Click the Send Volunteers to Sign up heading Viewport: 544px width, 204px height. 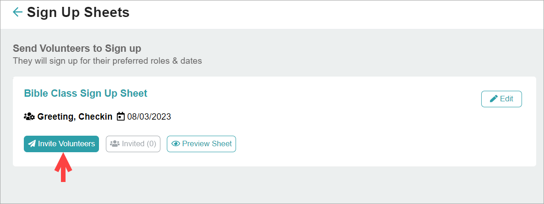pyautogui.click(x=77, y=48)
